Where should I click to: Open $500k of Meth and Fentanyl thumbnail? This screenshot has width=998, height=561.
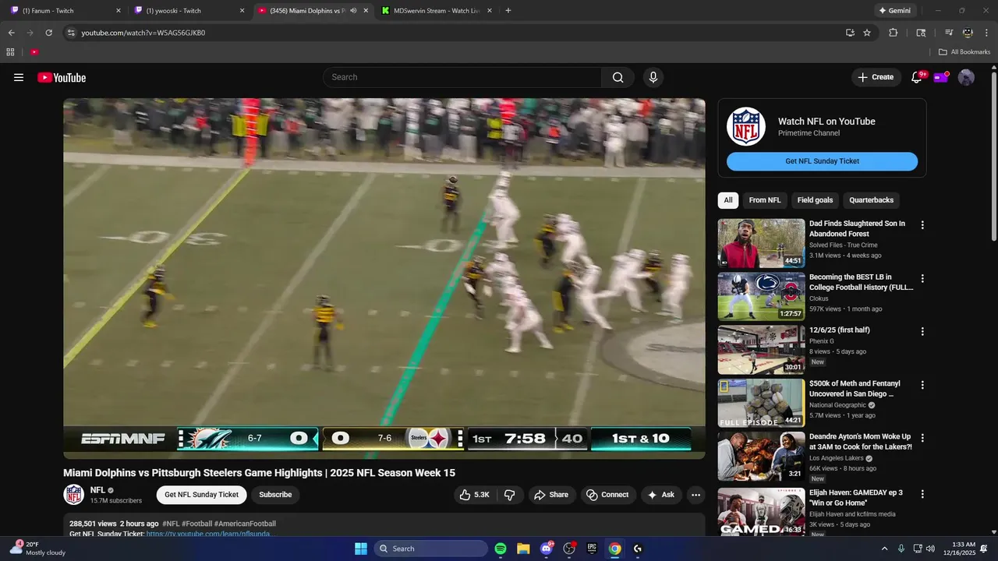(761, 403)
